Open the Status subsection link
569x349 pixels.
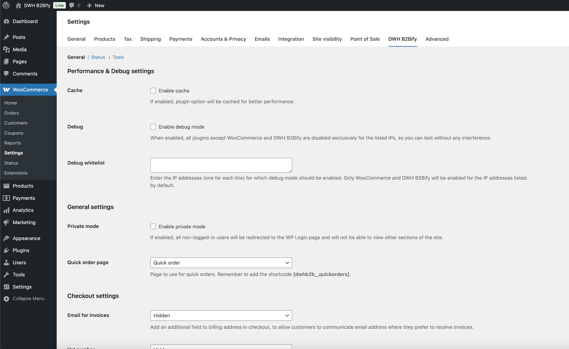98,57
